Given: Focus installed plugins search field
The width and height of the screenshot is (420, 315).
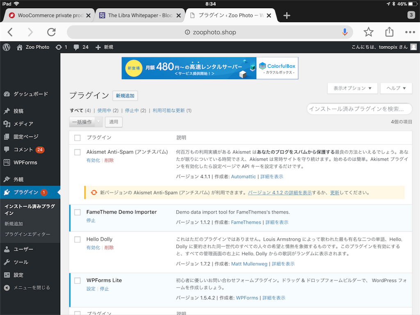Looking at the screenshot, I should pos(359,109).
